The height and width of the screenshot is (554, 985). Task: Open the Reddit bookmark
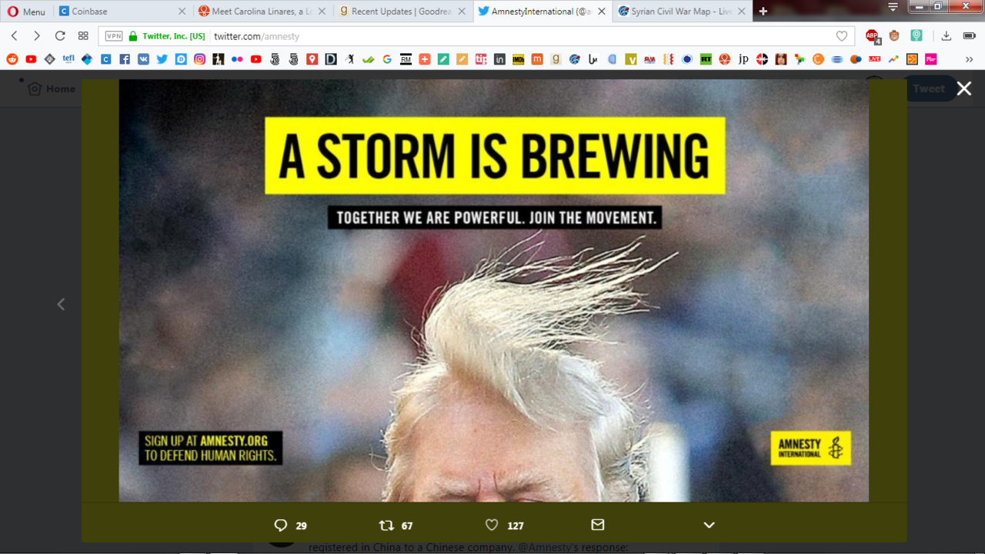coord(12,59)
